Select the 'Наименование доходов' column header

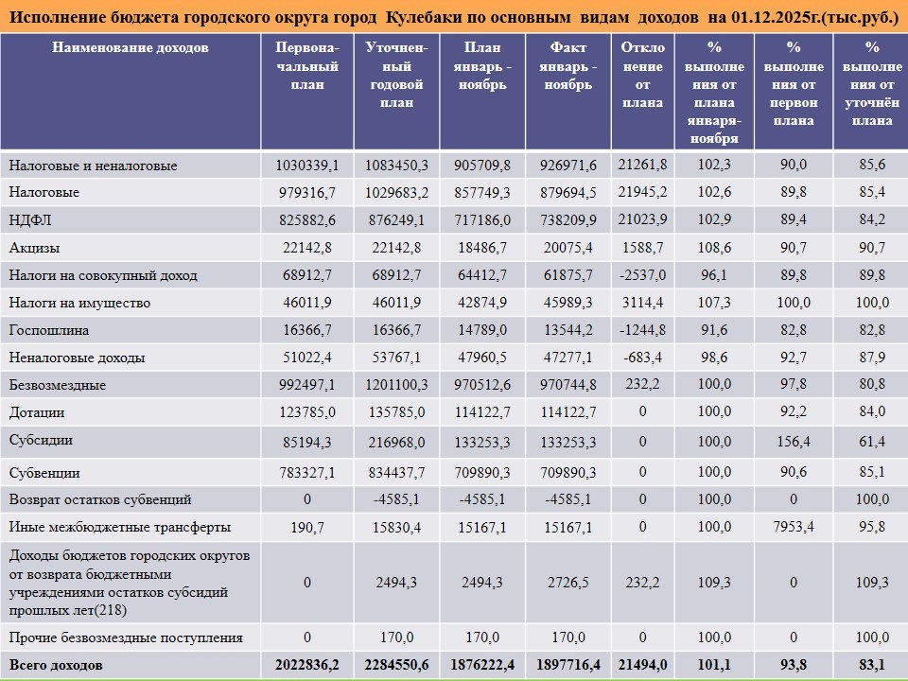131,48
